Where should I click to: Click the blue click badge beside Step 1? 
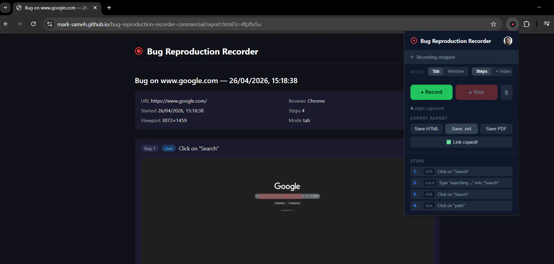[x=169, y=149]
